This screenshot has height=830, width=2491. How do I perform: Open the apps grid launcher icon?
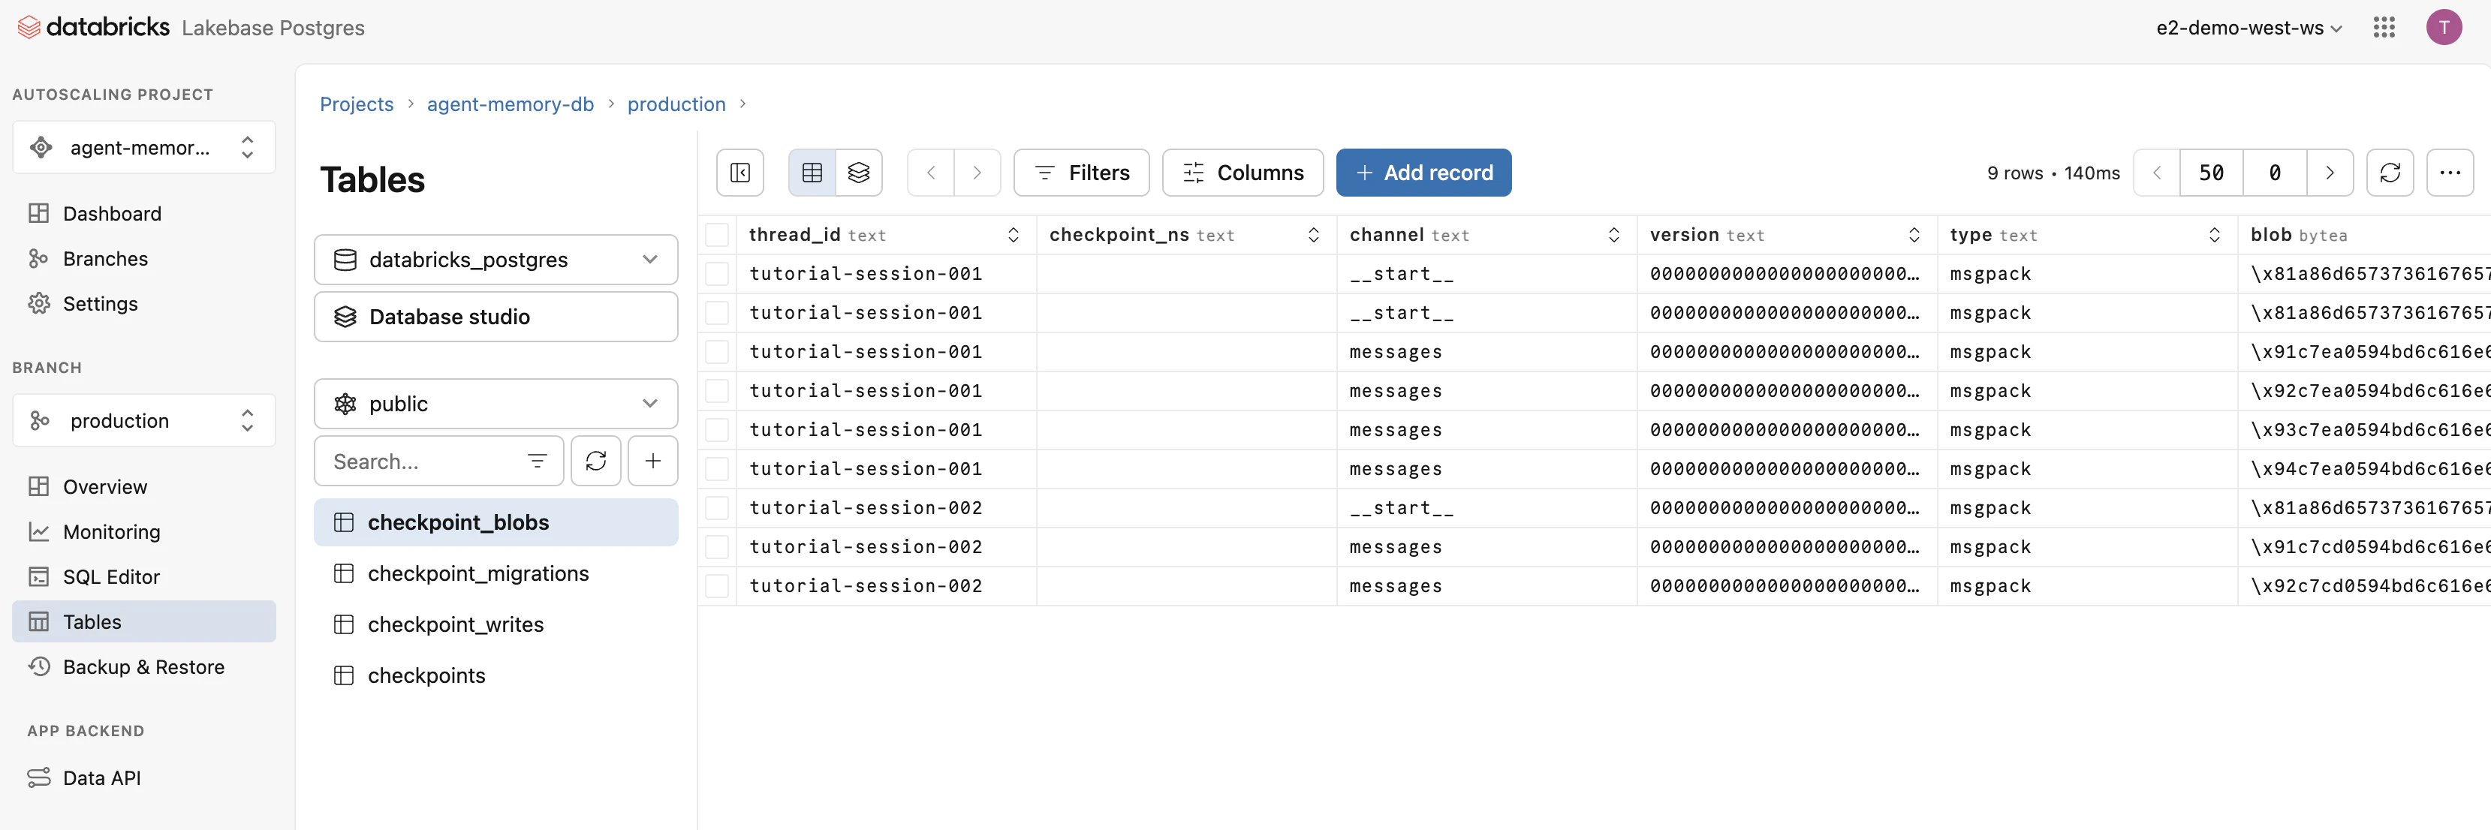tap(2384, 27)
